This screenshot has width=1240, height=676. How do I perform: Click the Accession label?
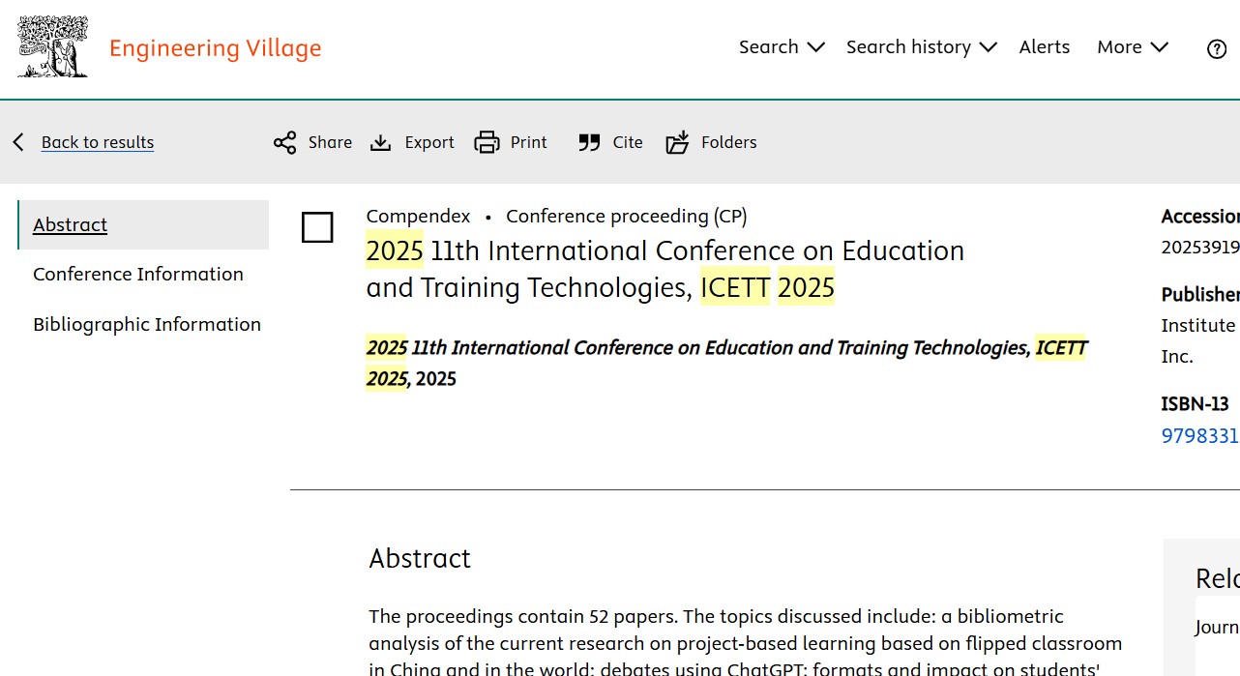click(x=1199, y=216)
